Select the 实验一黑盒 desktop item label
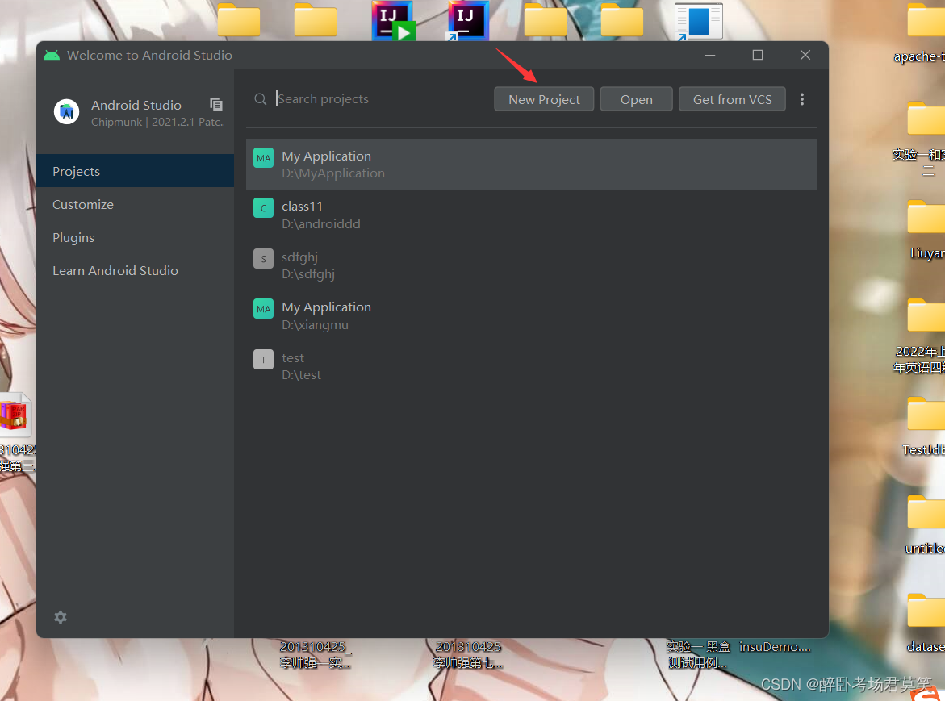Screen dimensions: 945x701 (698, 655)
